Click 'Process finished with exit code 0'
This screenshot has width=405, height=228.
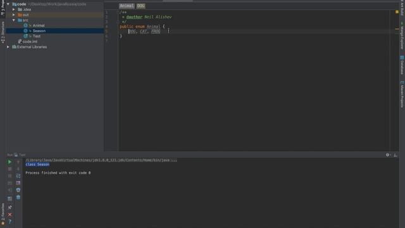coord(58,173)
